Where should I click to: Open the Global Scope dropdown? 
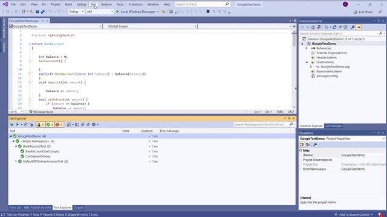[x=150, y=26]
